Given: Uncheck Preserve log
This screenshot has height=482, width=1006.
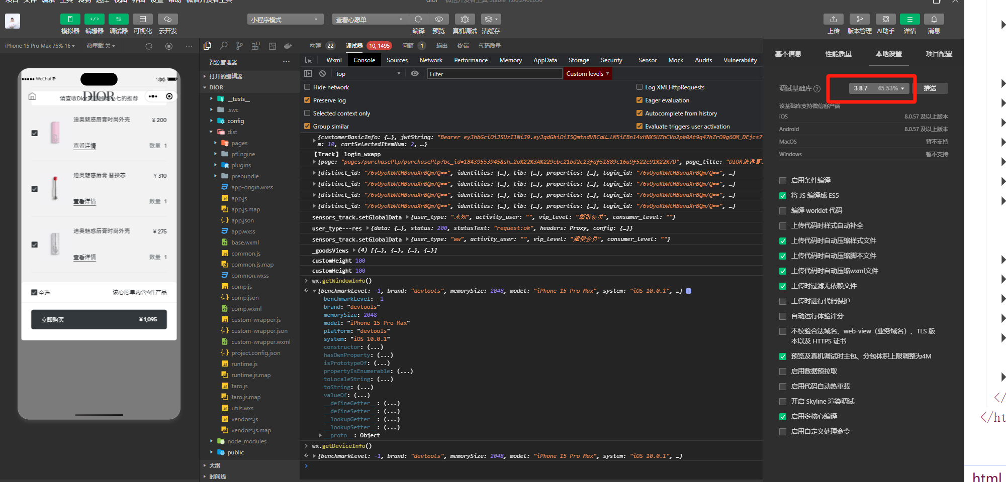Looking at the screenshot, I should click(x=307, y=100).
